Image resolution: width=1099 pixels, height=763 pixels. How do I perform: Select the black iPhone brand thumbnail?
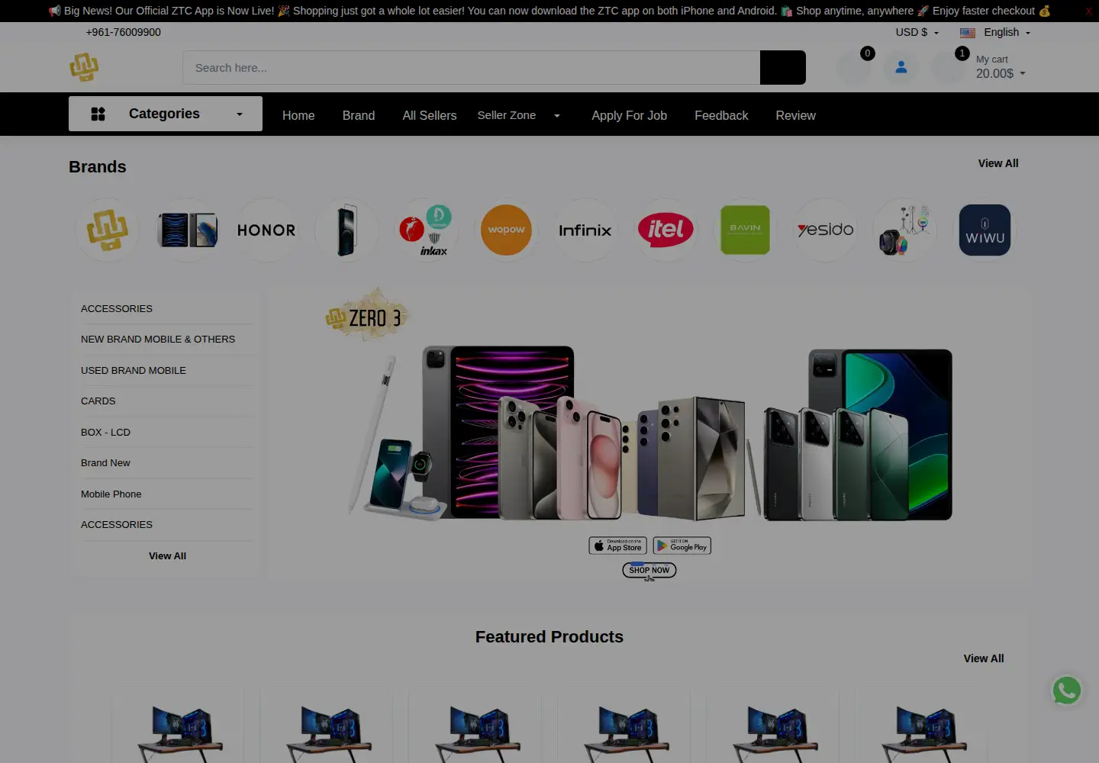346,230
